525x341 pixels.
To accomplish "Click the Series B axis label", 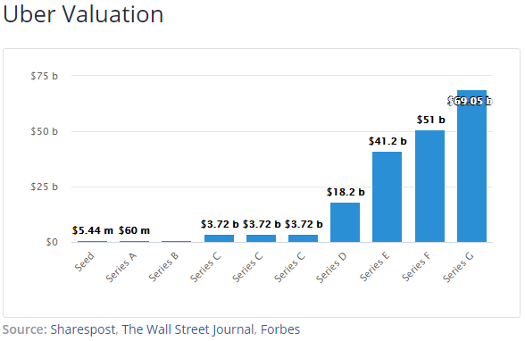I will pyautogui.click(x=163, y=267).
